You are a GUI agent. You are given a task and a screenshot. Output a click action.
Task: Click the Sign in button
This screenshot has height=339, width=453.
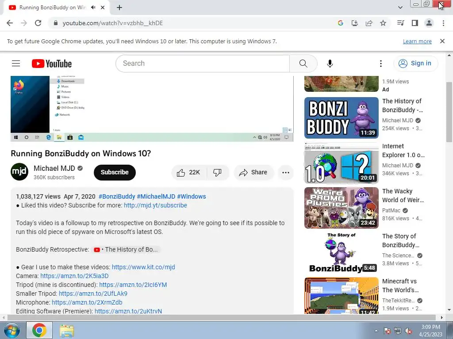[x=416, y=64]
